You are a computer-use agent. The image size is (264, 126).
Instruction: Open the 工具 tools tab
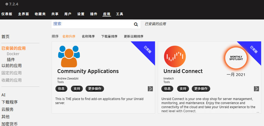120,14
